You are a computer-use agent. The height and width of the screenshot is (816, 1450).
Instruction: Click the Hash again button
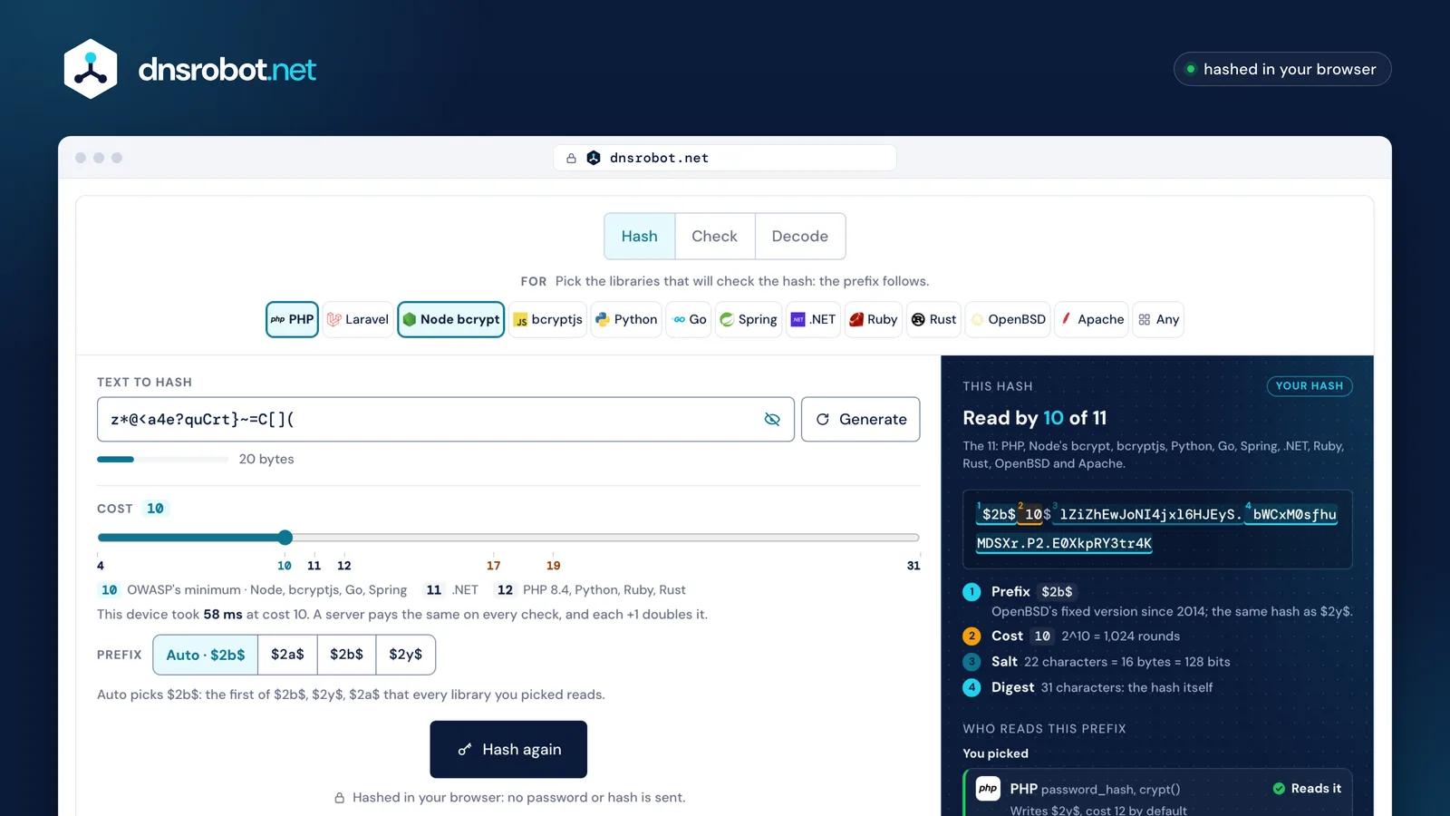click(508, 749)
